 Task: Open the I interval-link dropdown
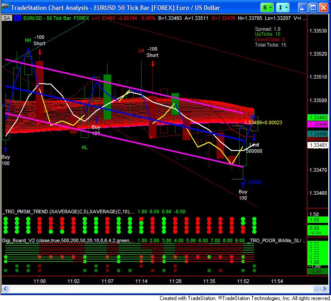(x=283, y=8)
